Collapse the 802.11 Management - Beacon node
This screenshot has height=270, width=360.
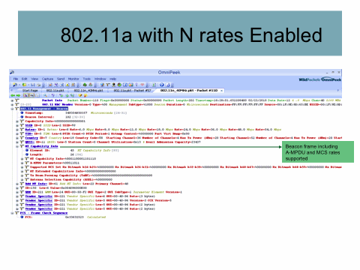[x=12, y=109]
